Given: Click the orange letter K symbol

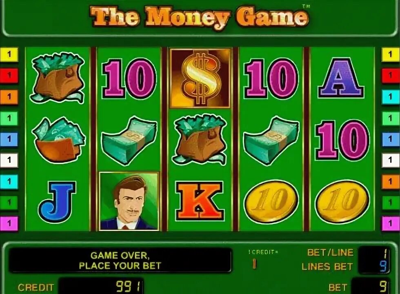Looking at the screenshot, I should (x=200, y=201).
